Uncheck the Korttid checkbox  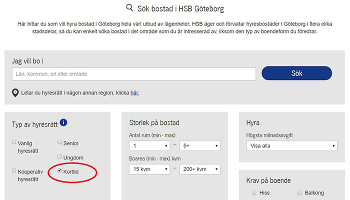[x=59, y=170]
